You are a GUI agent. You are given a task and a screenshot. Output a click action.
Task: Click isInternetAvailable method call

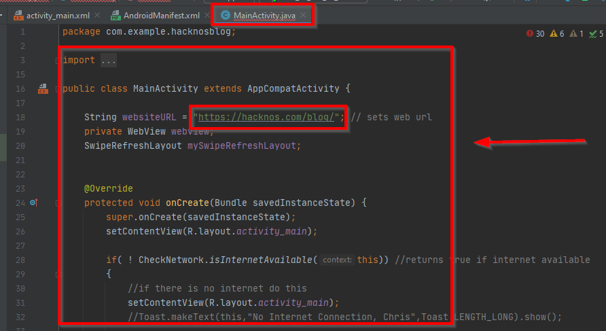[x=260, y=260]
